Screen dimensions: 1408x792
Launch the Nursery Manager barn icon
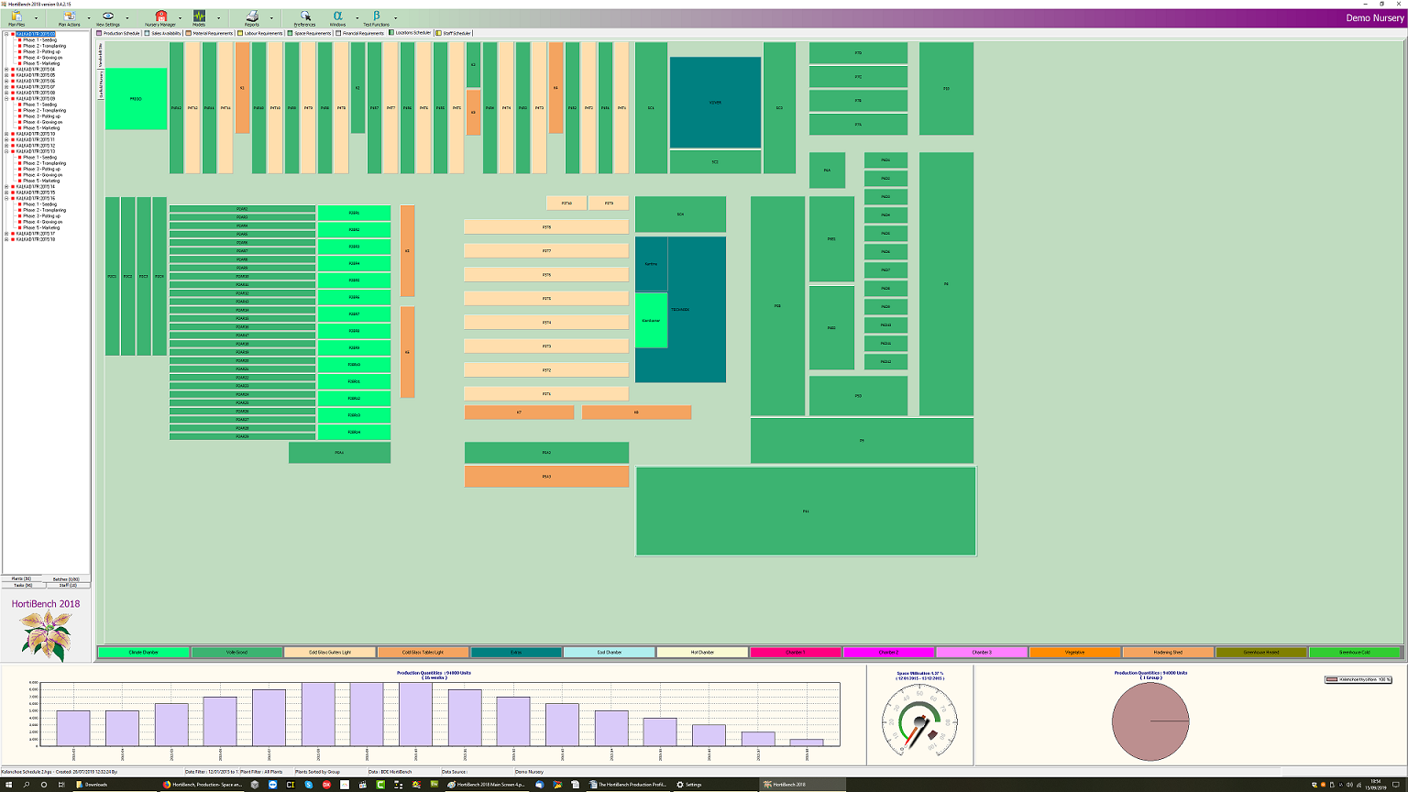point(160,16)
